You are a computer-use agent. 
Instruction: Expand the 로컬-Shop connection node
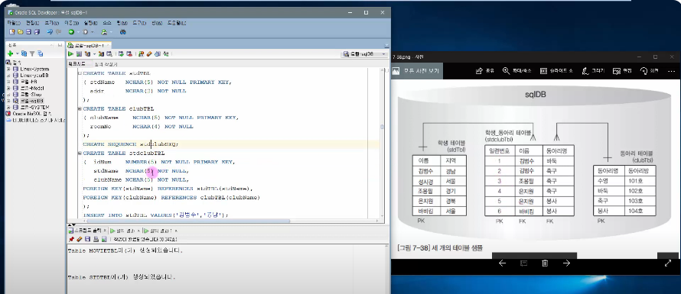point(8,94)
